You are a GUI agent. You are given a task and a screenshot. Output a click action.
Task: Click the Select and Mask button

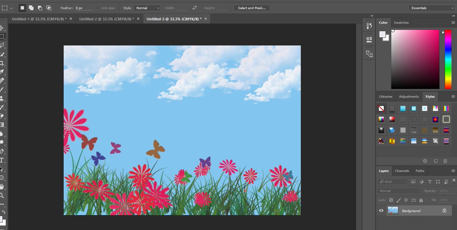coord(251,8)
